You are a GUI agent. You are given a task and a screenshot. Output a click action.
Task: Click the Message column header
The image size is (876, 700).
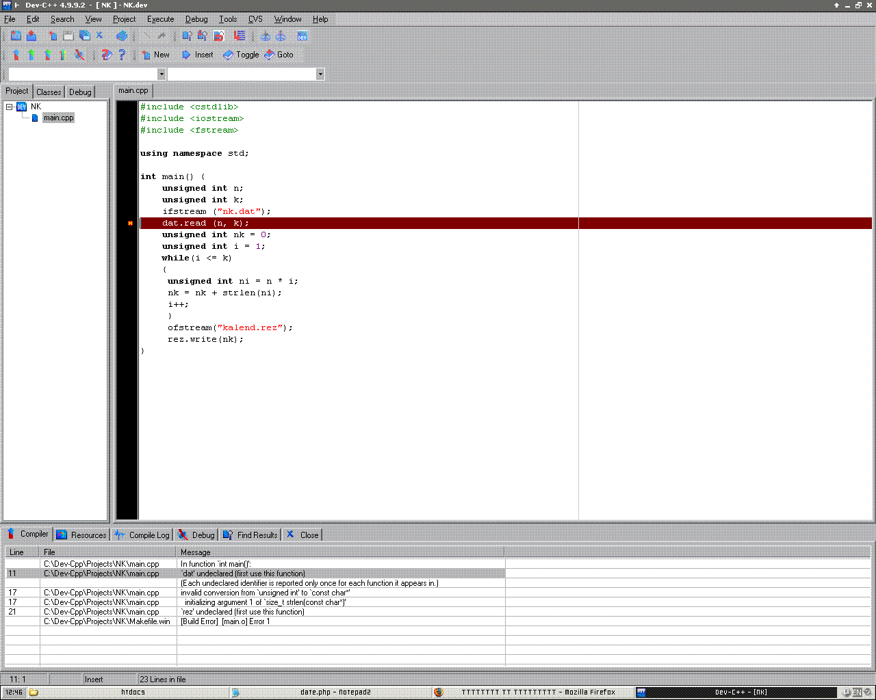[x=340, y=552]
